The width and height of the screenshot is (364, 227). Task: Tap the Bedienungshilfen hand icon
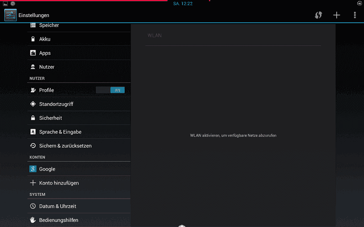(x=33, y=220)
